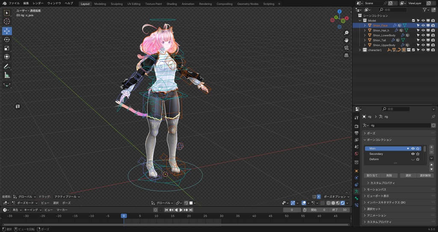Choose the Move tool in the toolbar
This screenshot has width=438, height=232.
tap(7, 31)
